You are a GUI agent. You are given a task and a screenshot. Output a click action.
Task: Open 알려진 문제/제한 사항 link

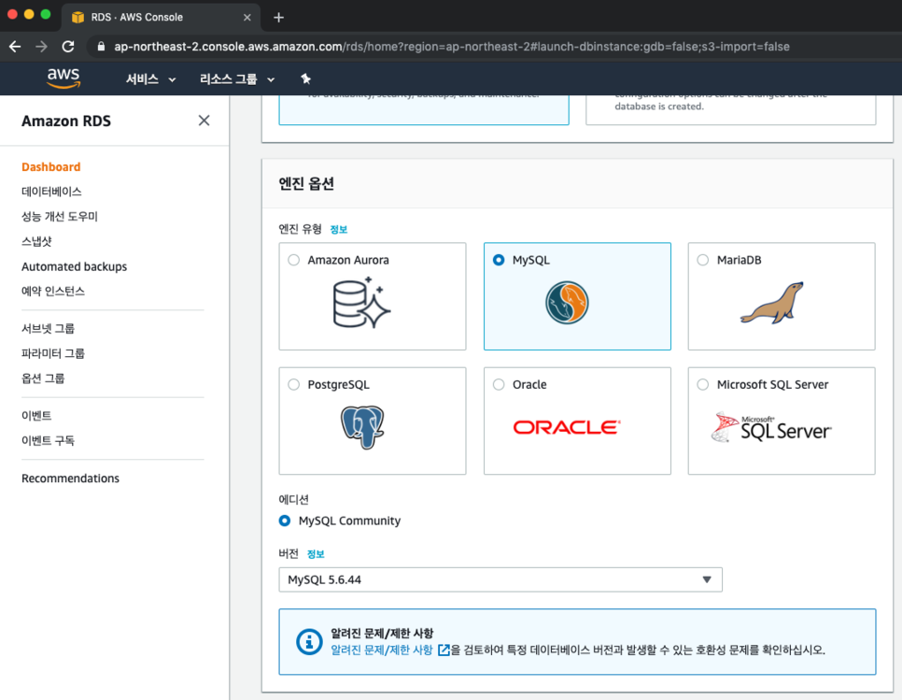click(x=381, y=650)
